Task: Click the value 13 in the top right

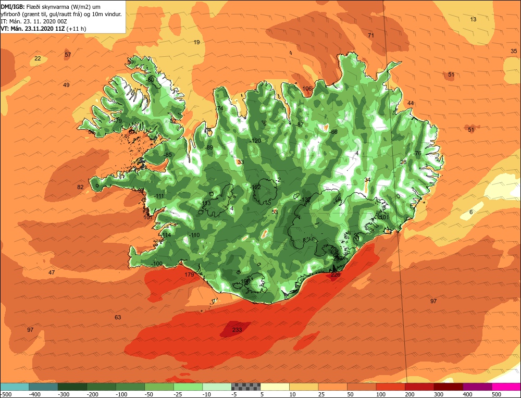Action: click(x=473, y=19)
